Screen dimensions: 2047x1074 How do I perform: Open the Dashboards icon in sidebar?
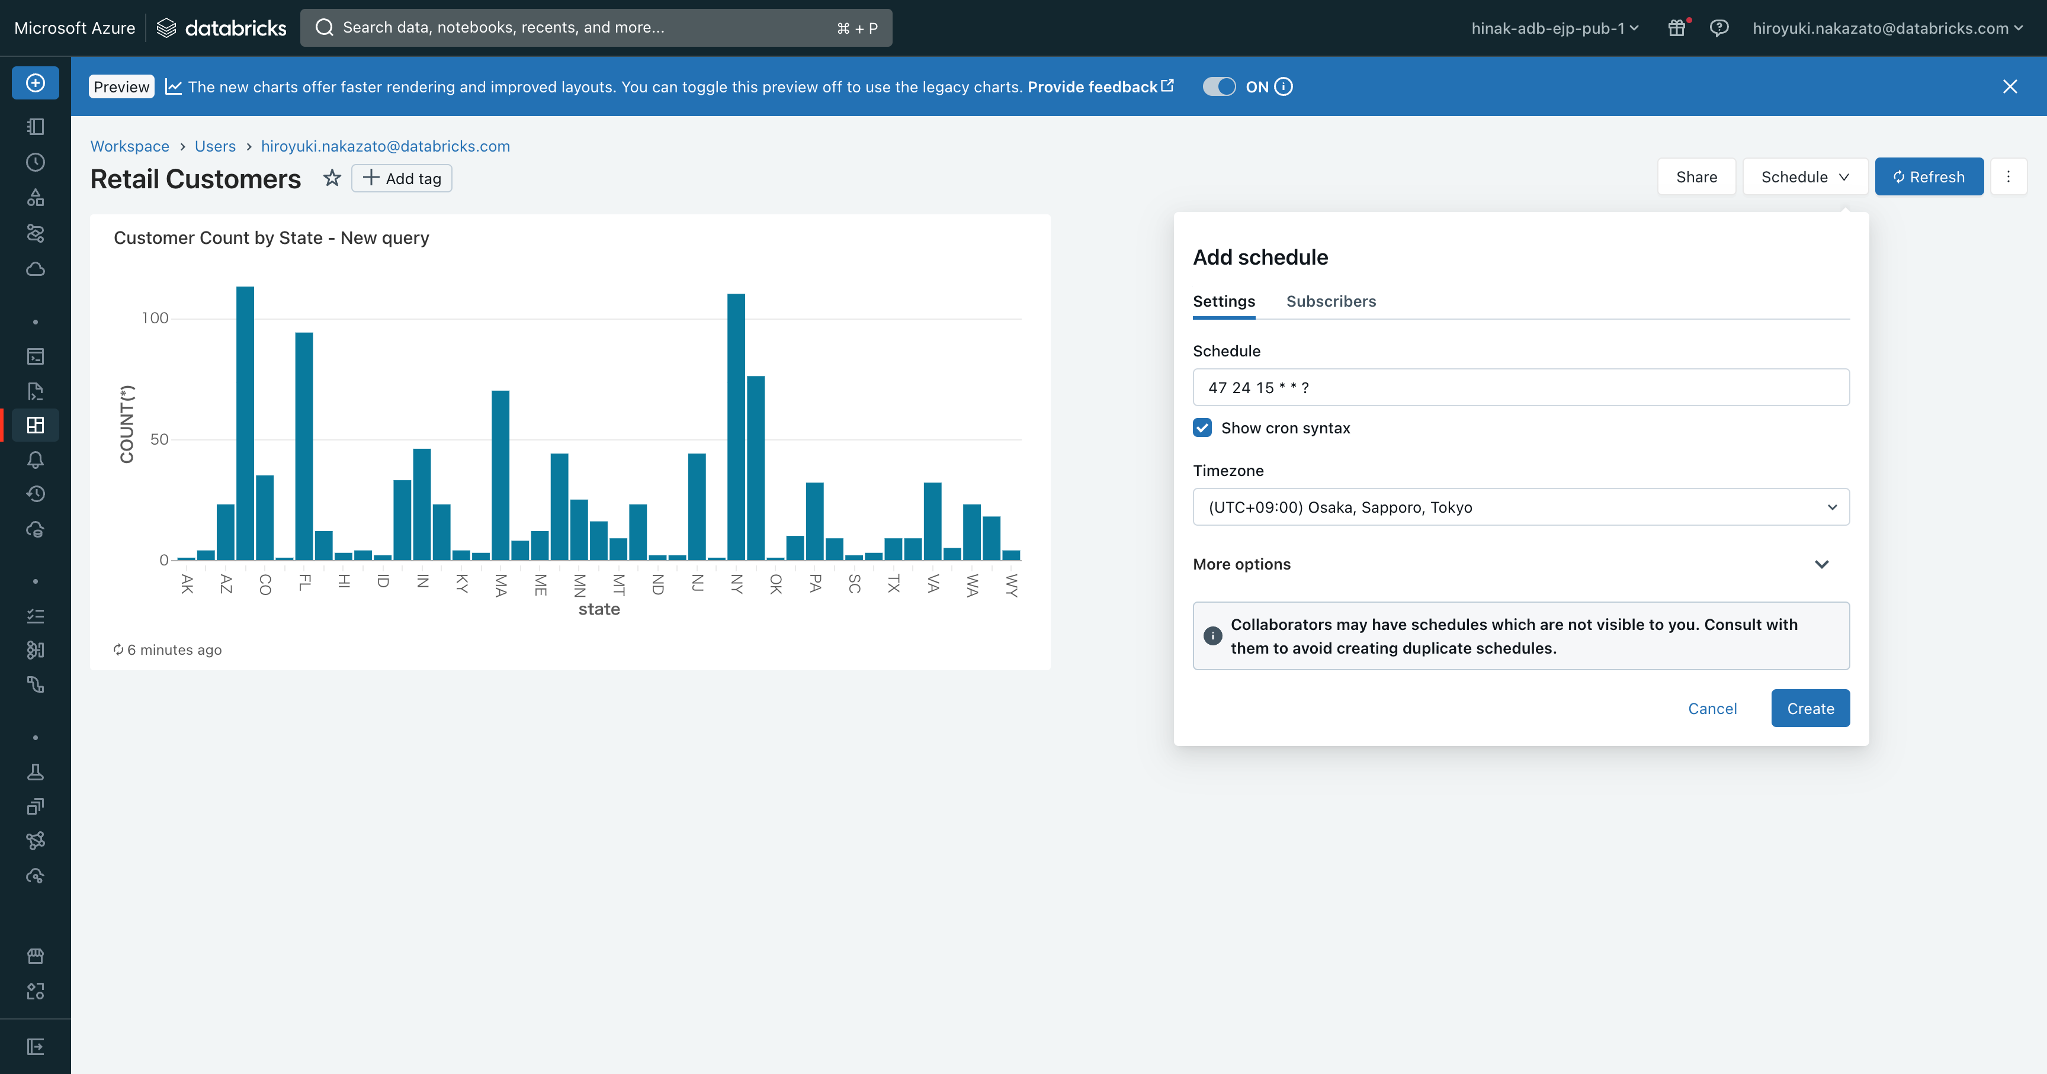(35, 425)
